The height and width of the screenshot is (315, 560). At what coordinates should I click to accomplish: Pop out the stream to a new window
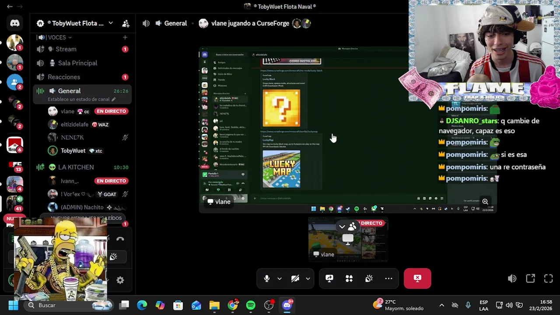point(530,278)
